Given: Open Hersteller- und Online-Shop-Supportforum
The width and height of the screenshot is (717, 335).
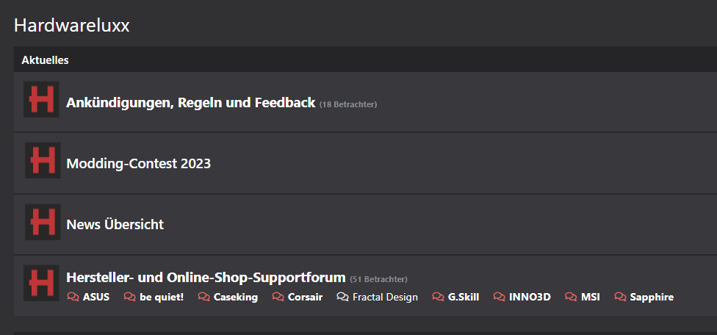Looking at the screenshot, I should (x=206, y=278).
